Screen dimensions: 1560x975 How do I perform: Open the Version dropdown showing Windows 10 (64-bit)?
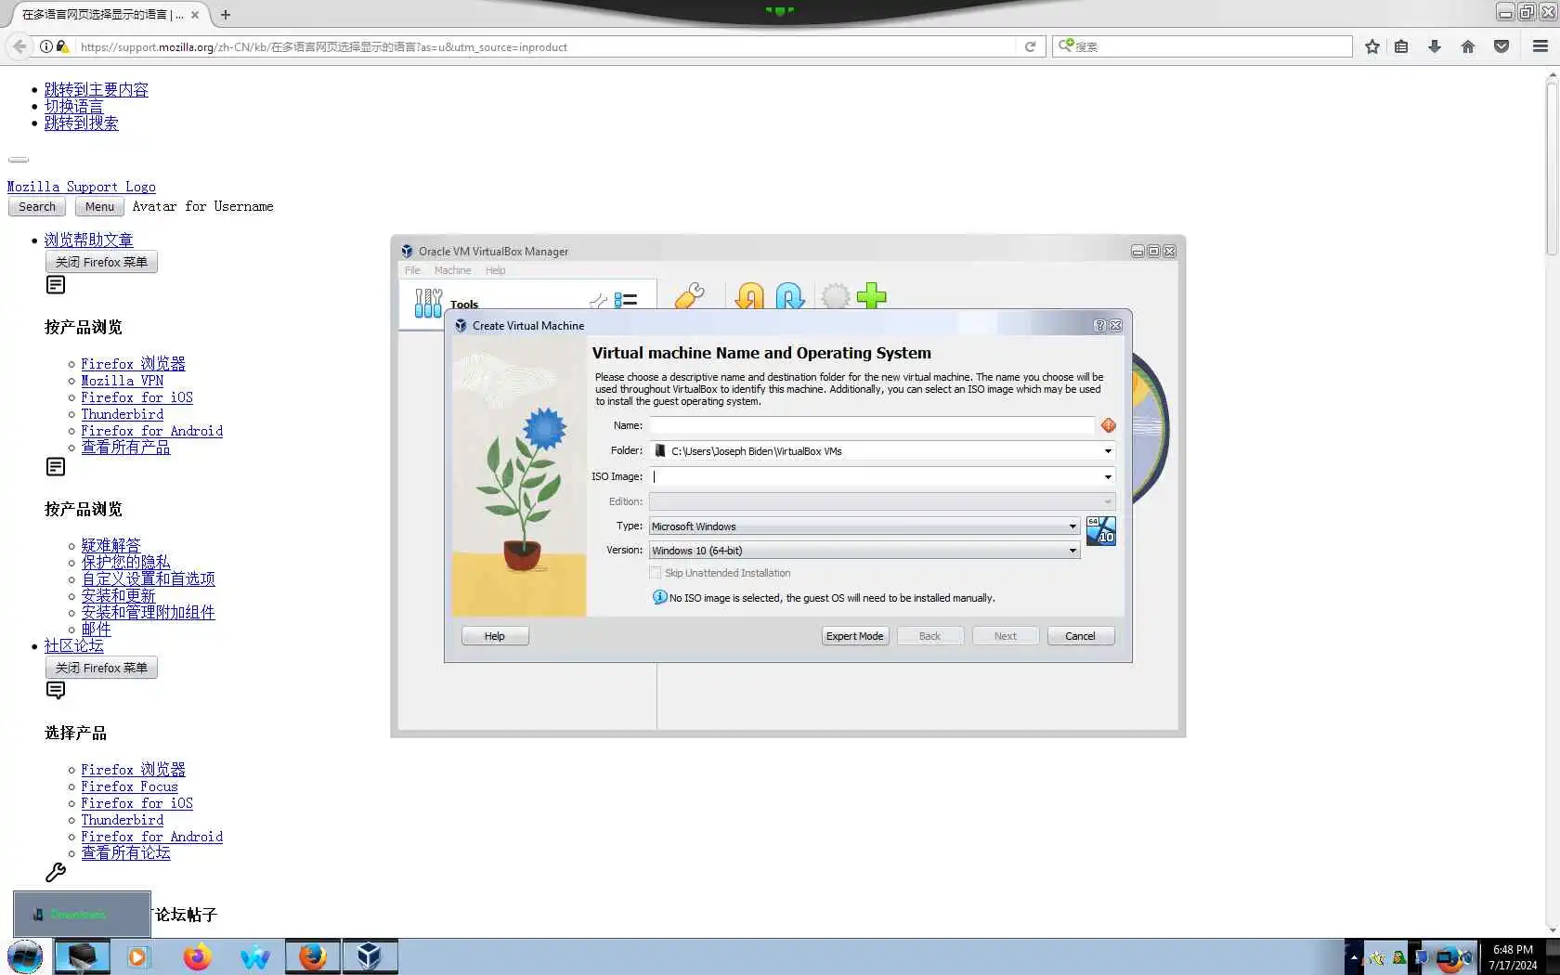(x=864, y=551)
